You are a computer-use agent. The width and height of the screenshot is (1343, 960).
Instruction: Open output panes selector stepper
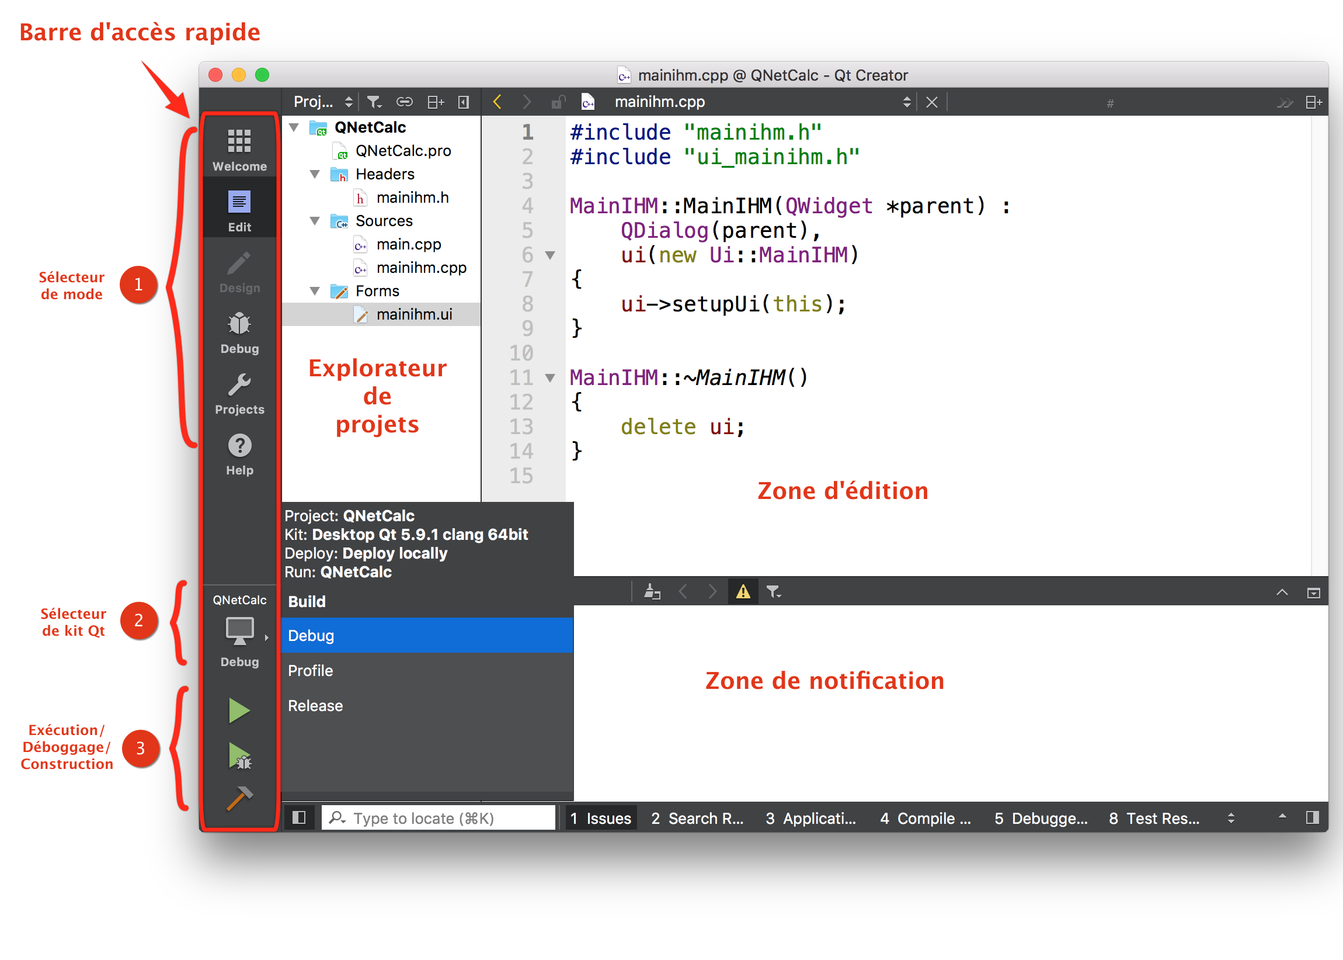[x=1231, y=818]
